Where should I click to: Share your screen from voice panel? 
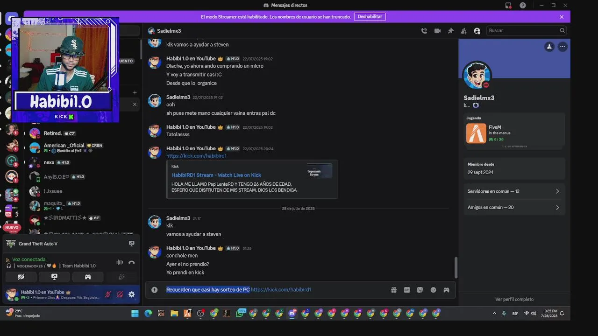(54, 277)
